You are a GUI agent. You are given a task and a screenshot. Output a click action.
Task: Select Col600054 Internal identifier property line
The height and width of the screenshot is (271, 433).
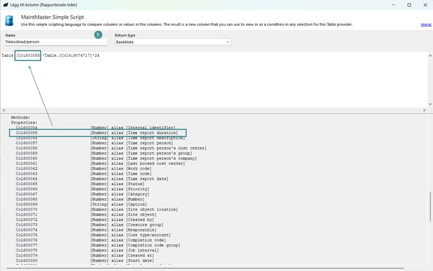click(97, 127)
